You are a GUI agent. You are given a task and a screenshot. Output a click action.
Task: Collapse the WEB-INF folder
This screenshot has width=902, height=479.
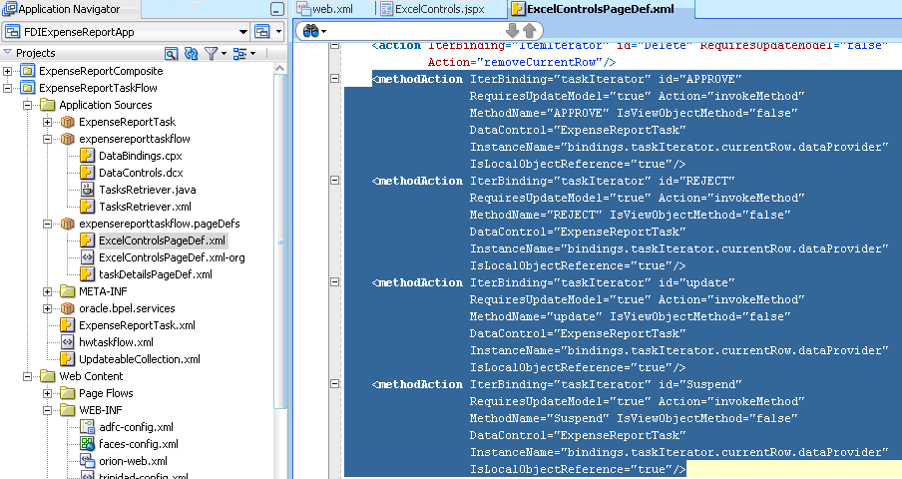coord(48,410)
